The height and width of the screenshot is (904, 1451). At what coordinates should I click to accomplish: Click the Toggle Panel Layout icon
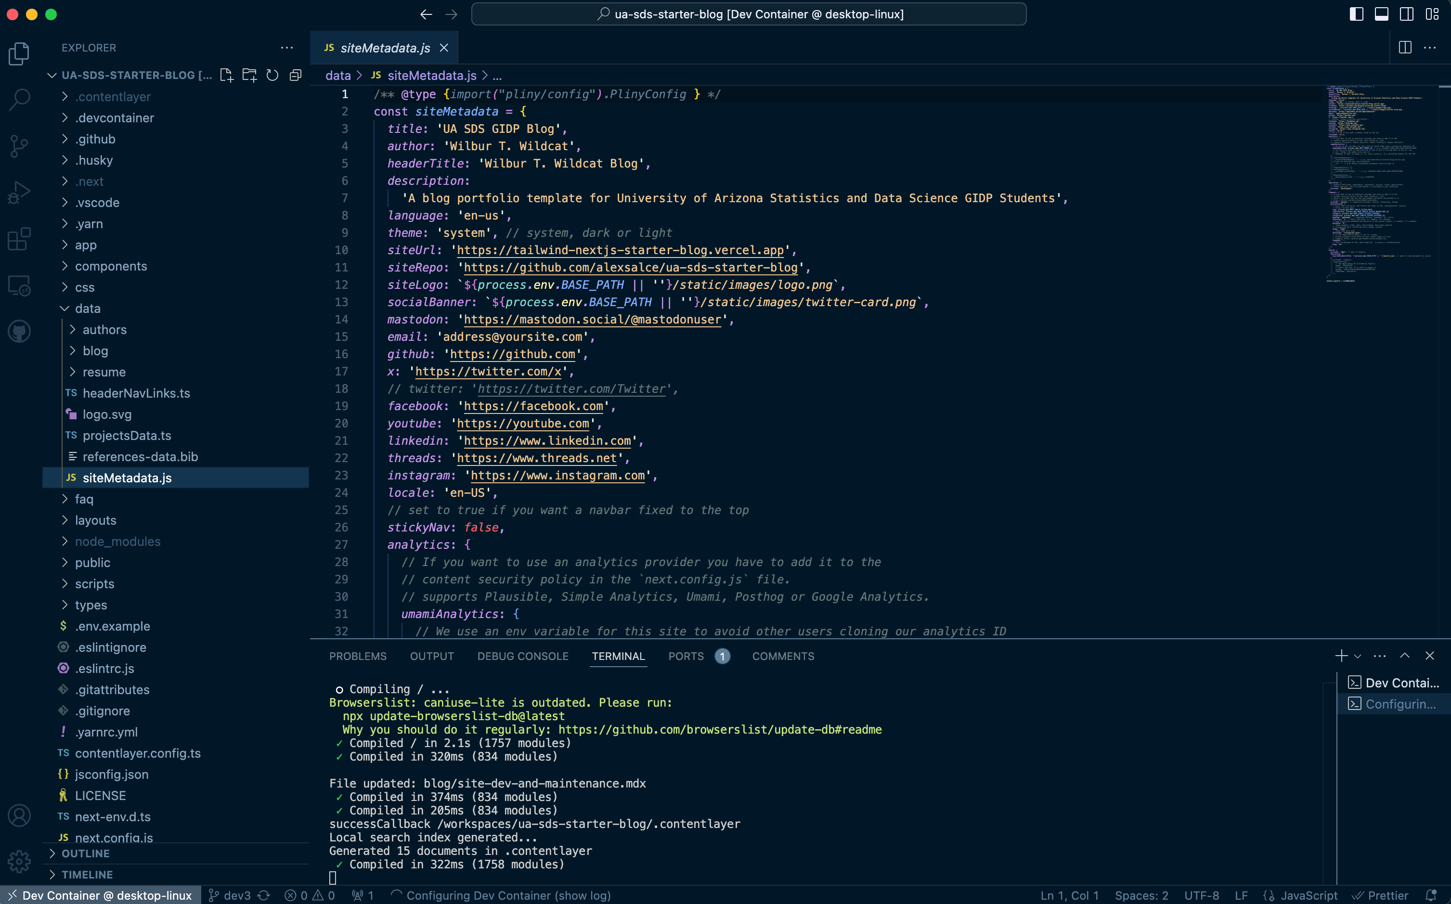tap(1380, 13)
